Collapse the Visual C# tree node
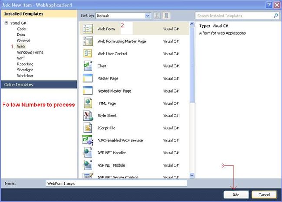Image resolution: width=282 pixels, height=202 pixels. click(x=7, y=23)
